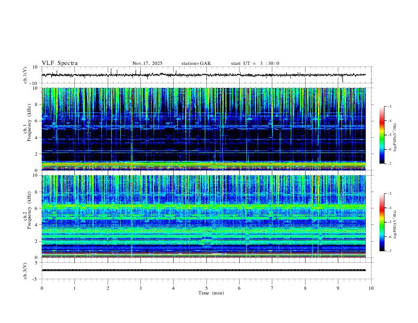Click the time axis tick label "10"

(x=371, y=288)
